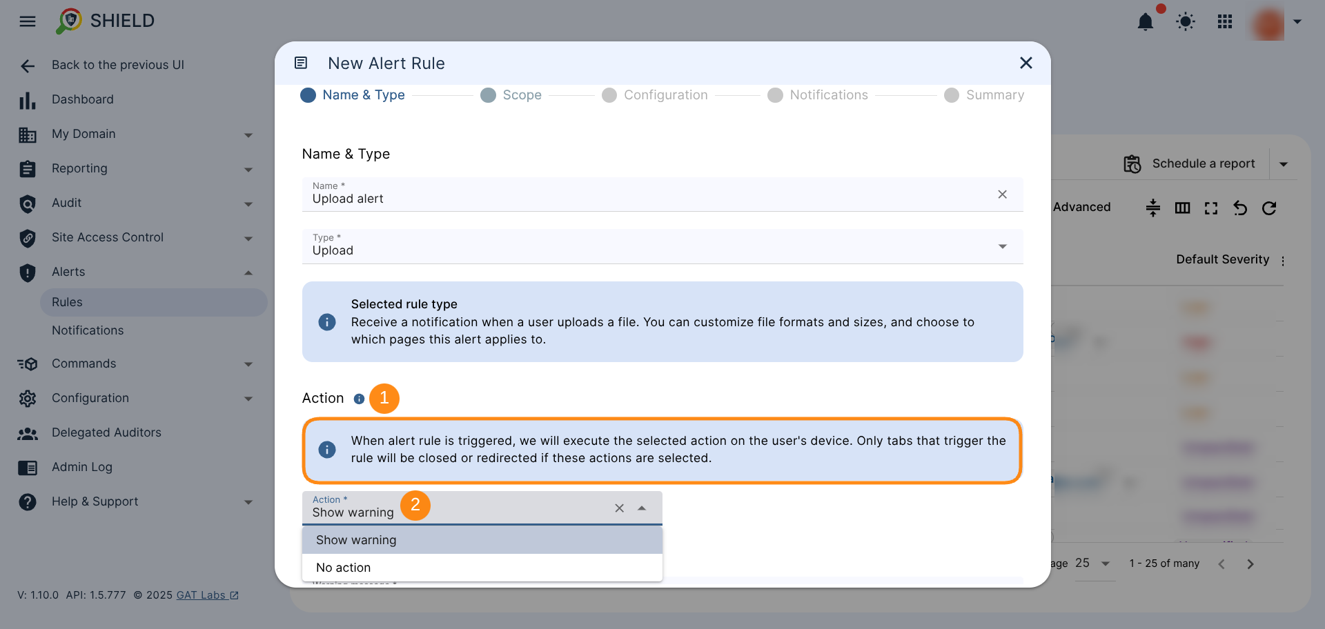
Task: Select Rules under Alerts
Action: pos(153,302)
